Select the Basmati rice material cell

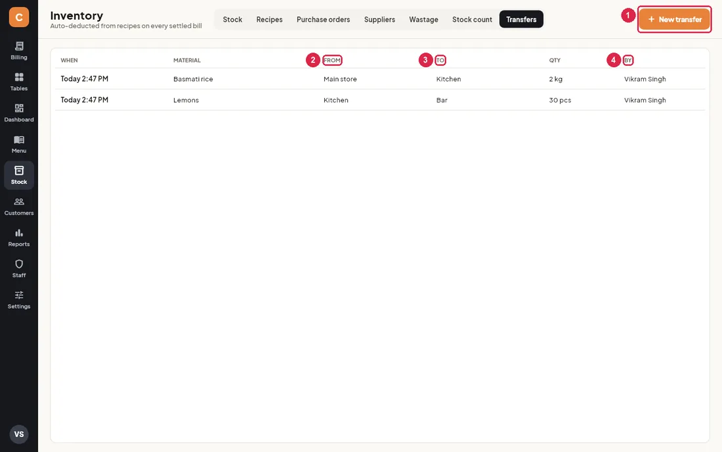[193, 79]
